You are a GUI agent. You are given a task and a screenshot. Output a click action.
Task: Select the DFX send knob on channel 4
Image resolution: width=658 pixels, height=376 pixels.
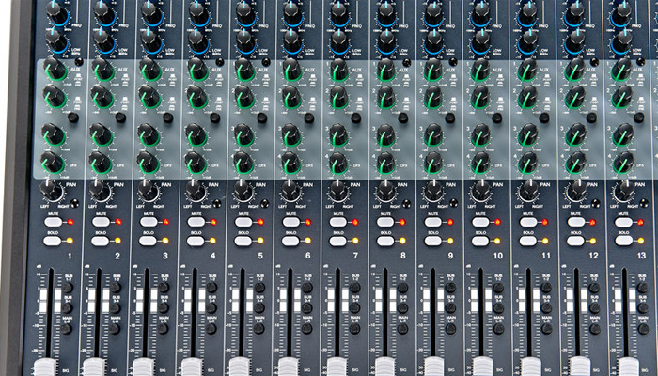196,163
